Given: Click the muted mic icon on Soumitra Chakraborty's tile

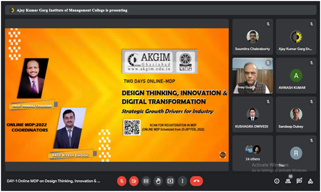Looking at the screenshot, I should click(268, 24).
